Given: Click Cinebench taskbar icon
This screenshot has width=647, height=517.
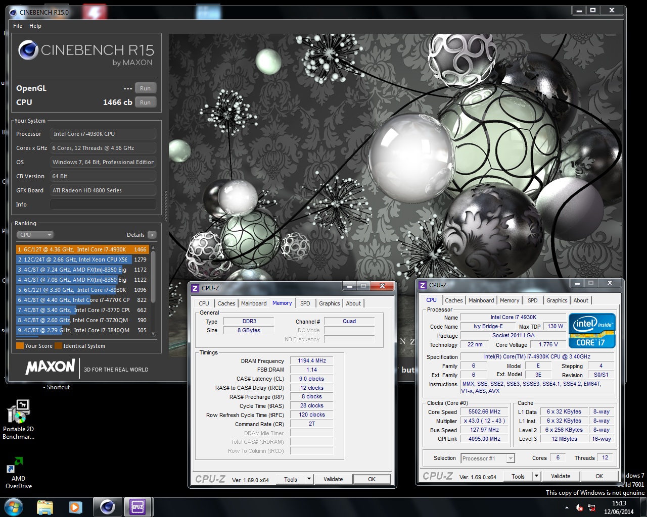Looking at the screenshot, I should point(107,507).
